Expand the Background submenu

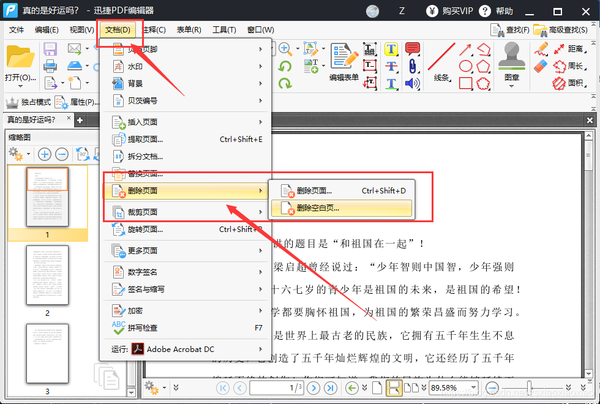[185, 83]
